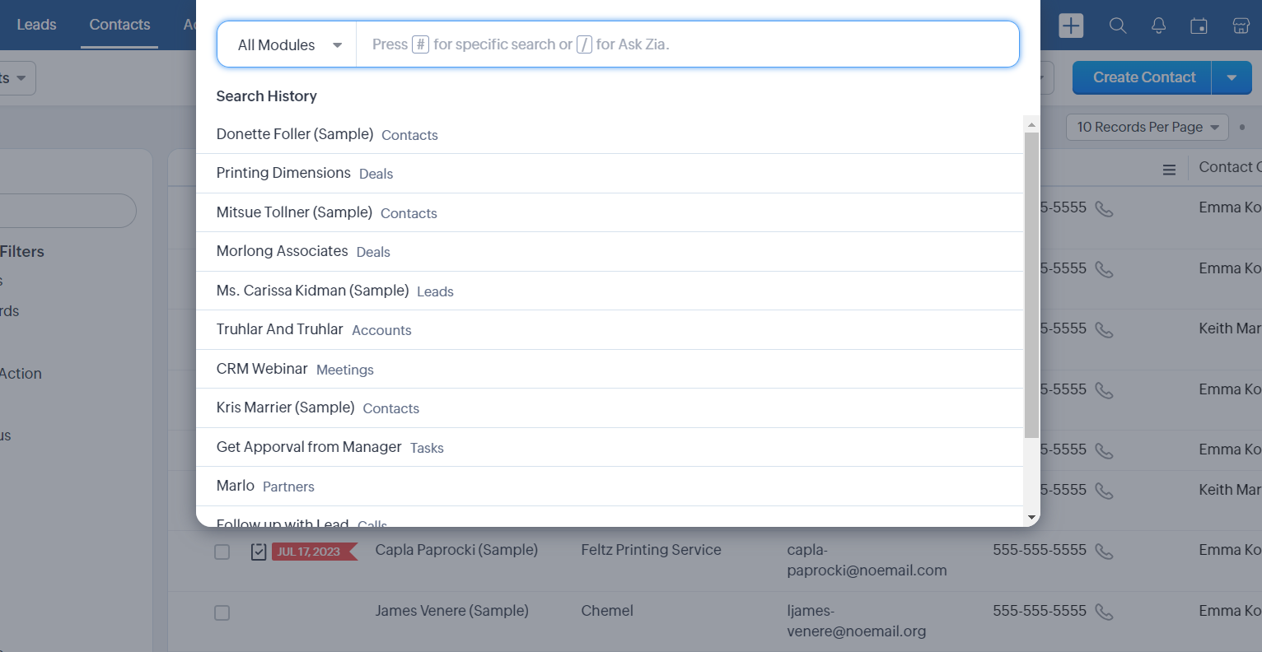1262x652 pixels.
Task: Open the marketplace store icon
Action: [x=1241, y=26]
